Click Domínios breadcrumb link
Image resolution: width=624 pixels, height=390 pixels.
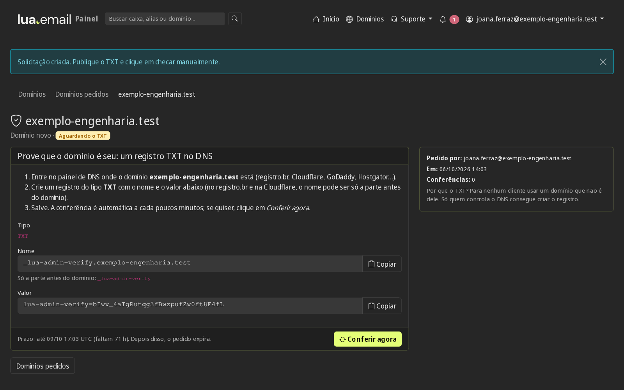click(x=32, y=94)
